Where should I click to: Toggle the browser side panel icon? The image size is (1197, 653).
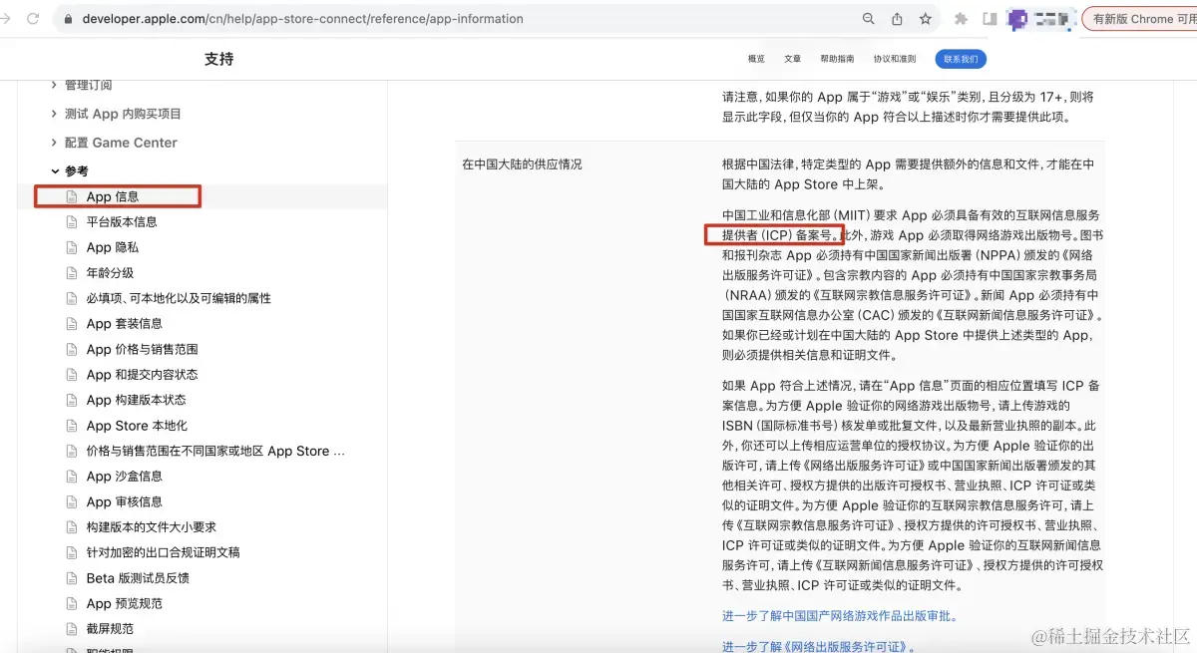[x=990, y=19]
